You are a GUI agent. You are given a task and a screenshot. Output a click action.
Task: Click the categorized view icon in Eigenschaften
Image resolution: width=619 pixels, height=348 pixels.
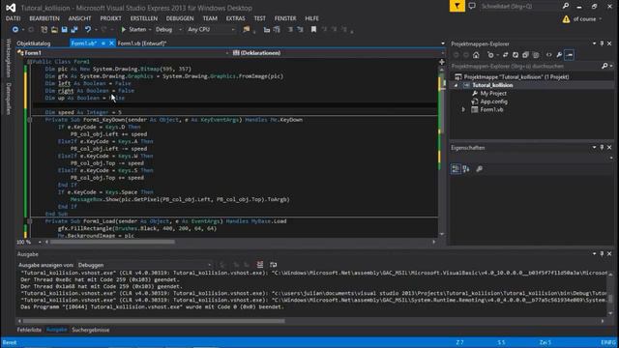(456, 169)
